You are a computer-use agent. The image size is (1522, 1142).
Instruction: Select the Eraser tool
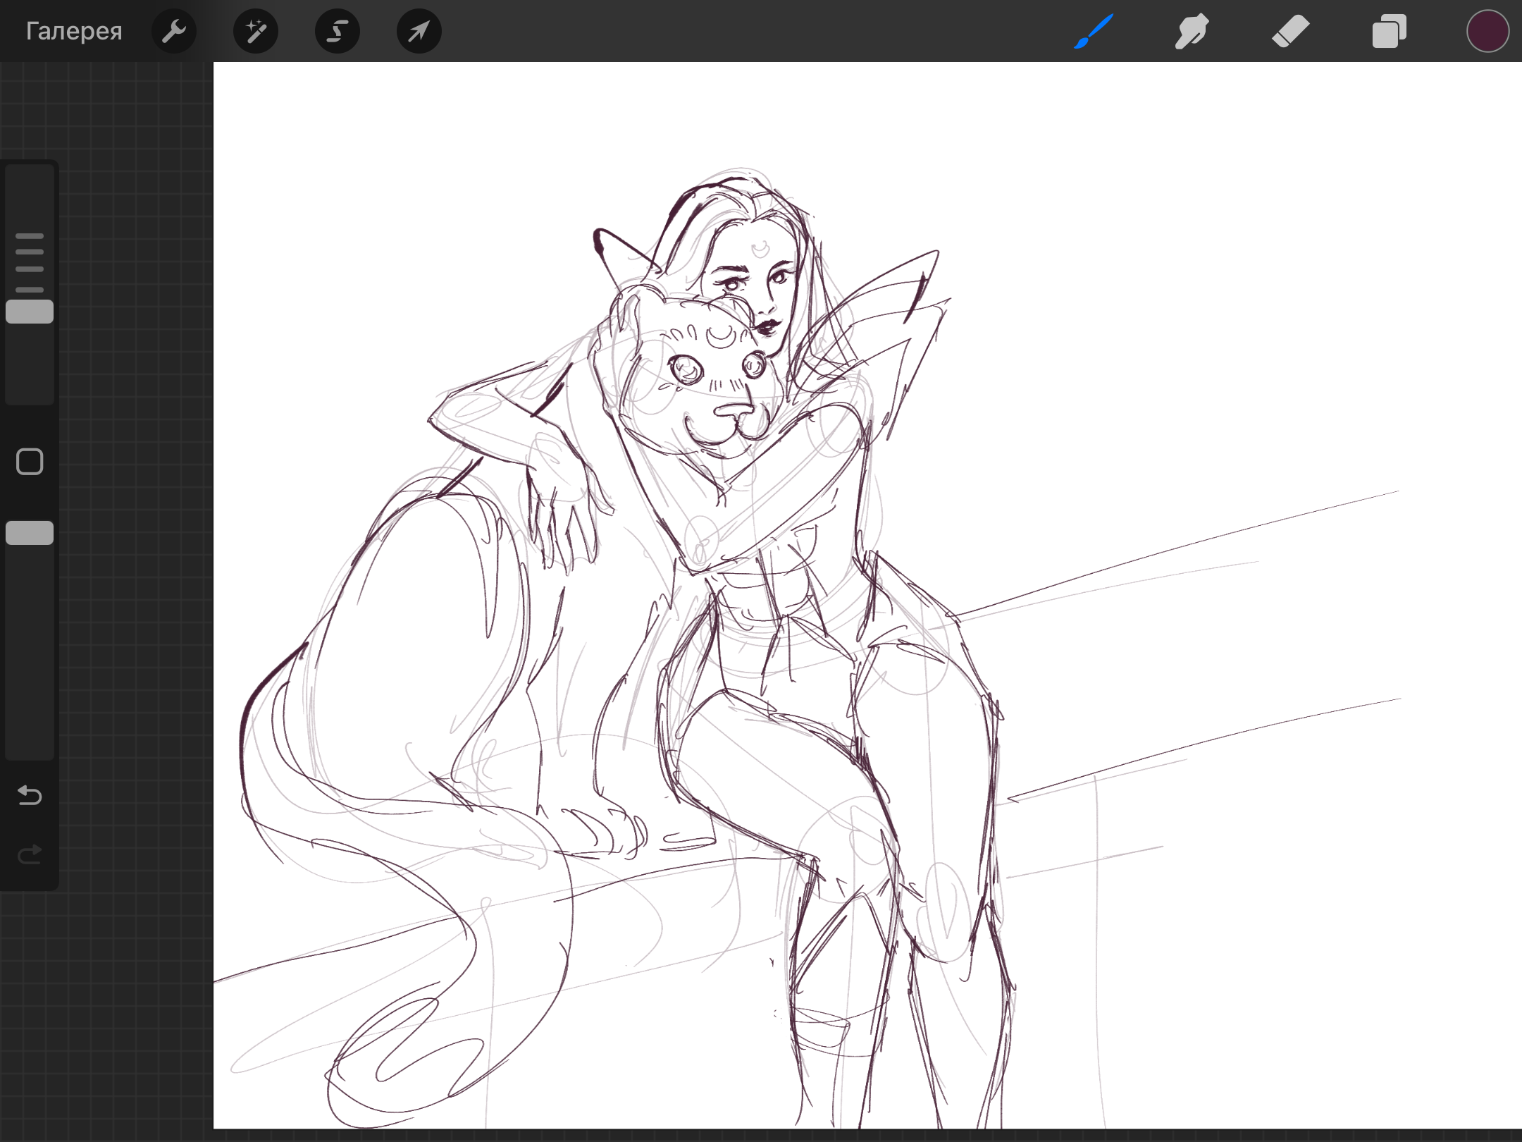pyautogui.click(x=1290, y=31)
